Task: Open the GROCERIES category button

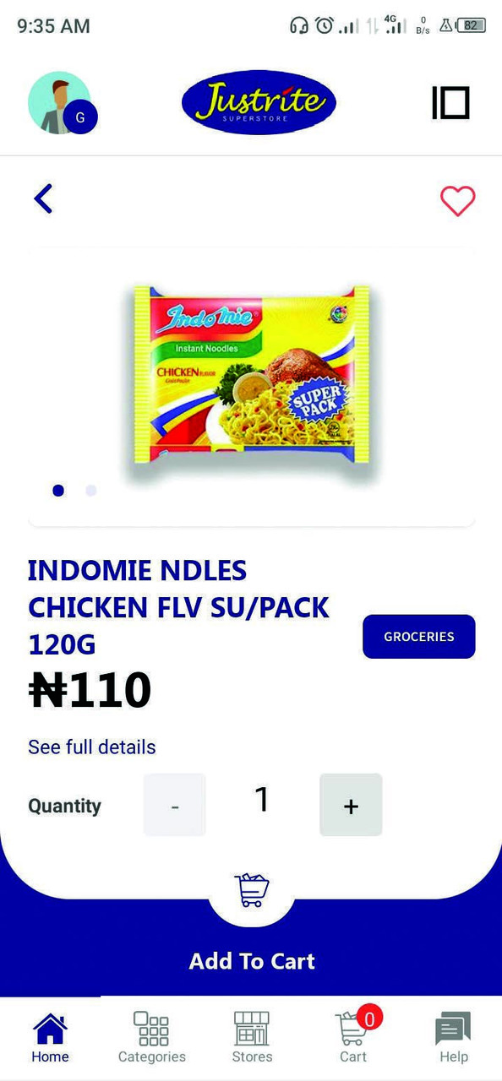Action: point(419,637)
